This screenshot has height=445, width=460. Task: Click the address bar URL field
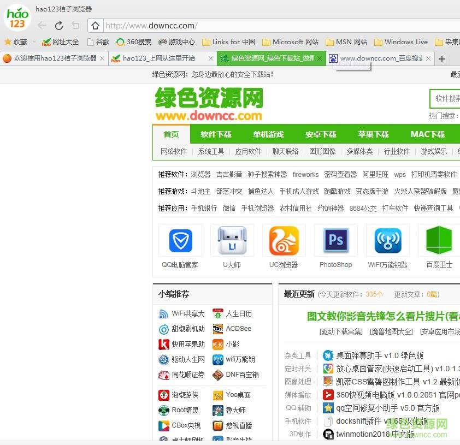[x=273, y=26]
